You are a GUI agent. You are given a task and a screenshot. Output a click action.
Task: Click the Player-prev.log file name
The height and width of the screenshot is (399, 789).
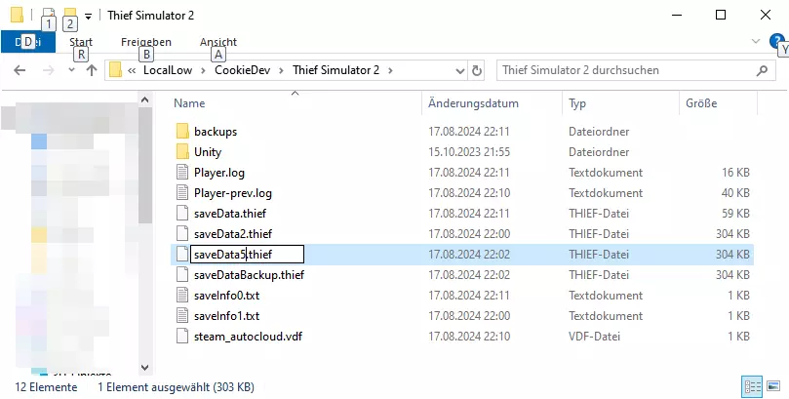[x=233, y=193]
